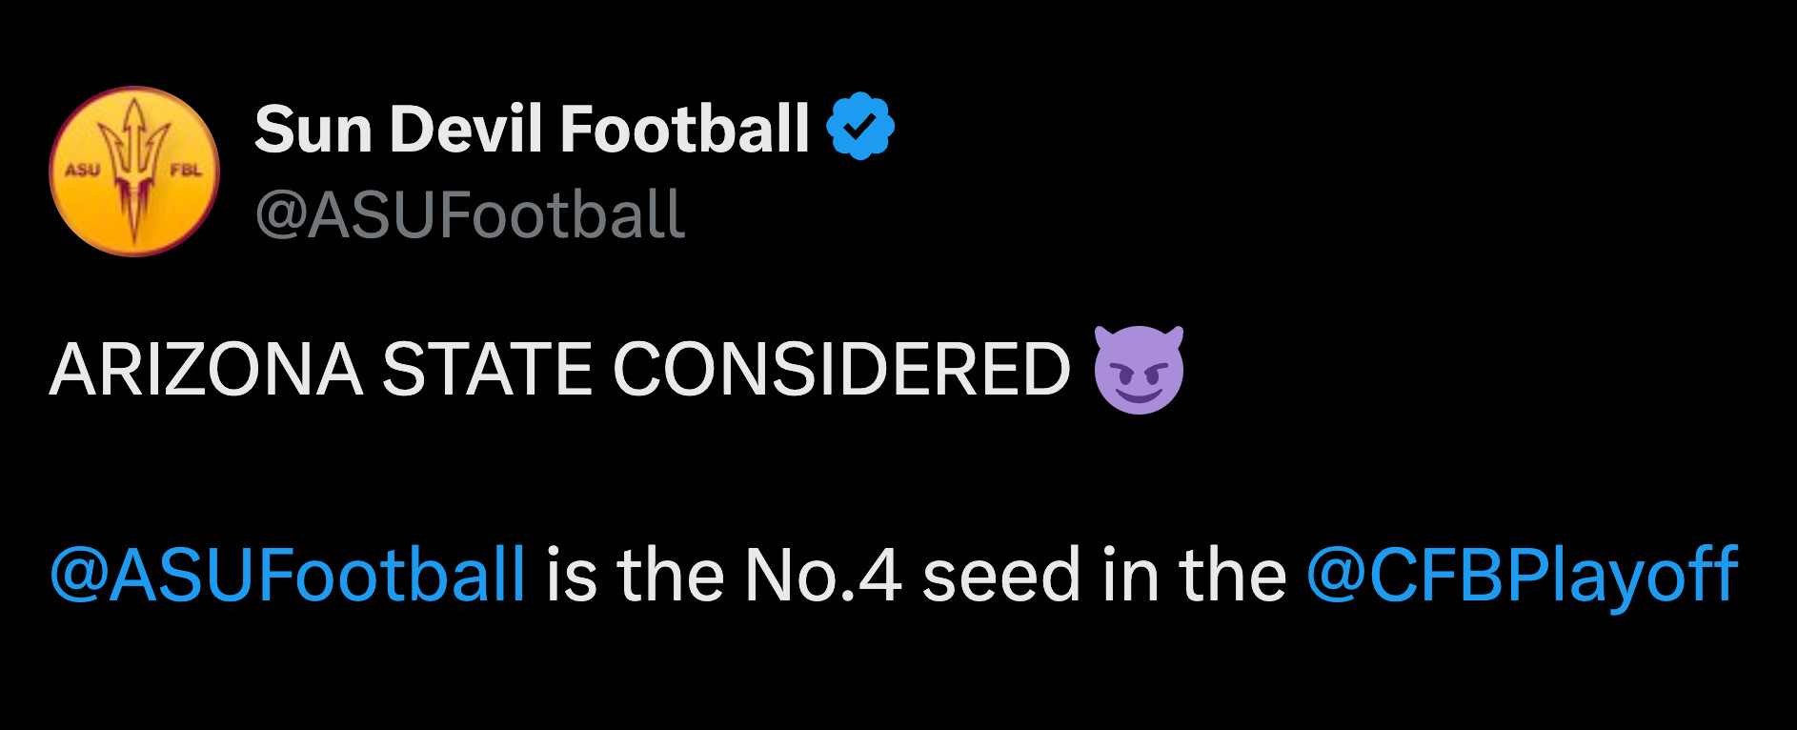Image resolution: width=1797 pixels, height=730 pixels.
Task: Click the pitchfork trident in the logo
Action: [x=134, y=170]
